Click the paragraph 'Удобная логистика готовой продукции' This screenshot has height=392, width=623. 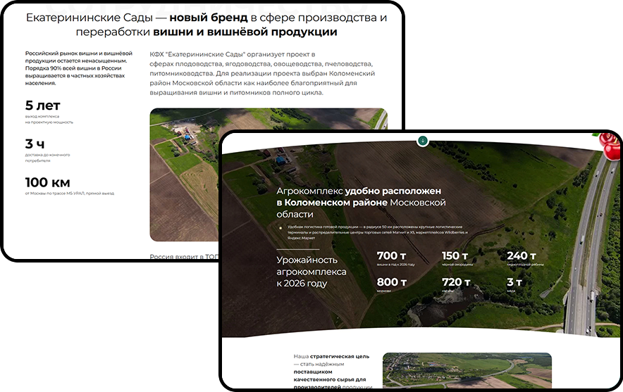pos(378,232)
